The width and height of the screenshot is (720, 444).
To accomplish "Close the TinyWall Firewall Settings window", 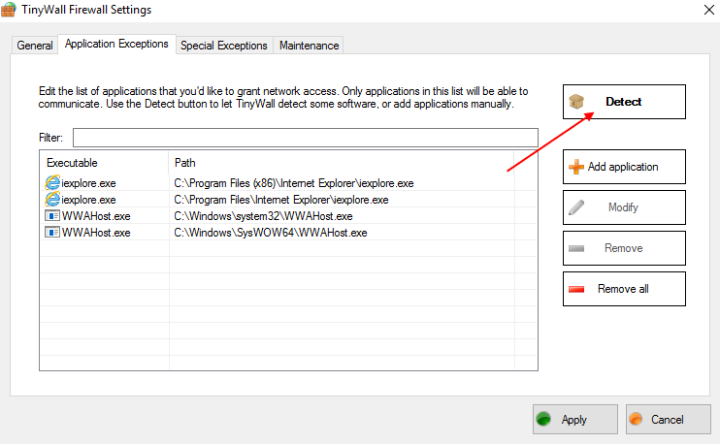I will click(x=709, y=10).
